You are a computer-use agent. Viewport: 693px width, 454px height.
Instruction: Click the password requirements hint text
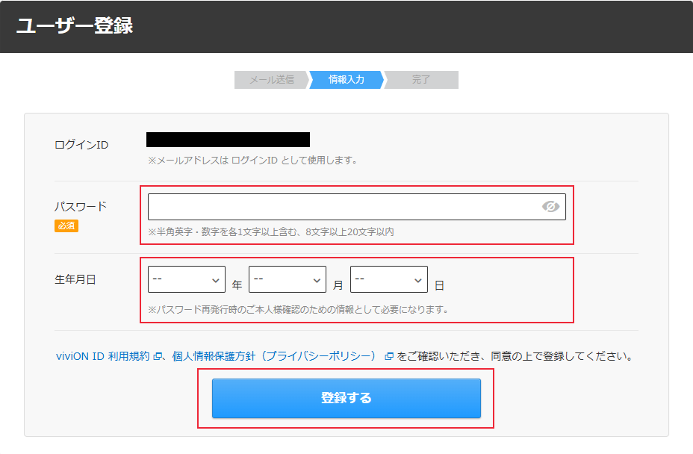(x=271, y=232)
